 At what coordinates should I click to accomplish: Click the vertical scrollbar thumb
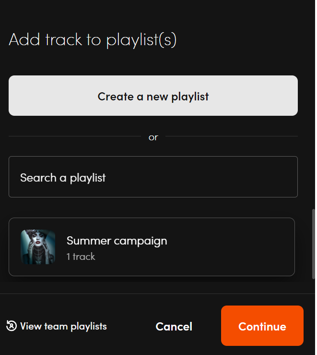tap(313, 244)
